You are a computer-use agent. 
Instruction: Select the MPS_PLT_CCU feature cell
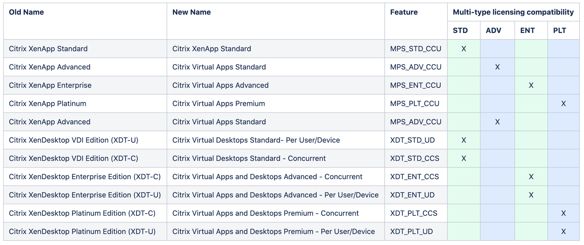coord(416,104)
